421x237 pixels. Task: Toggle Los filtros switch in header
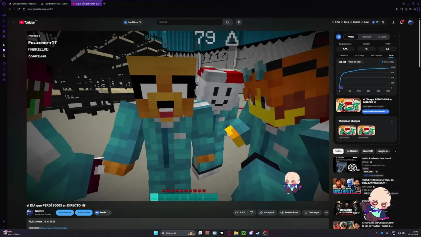click(140, 22)
